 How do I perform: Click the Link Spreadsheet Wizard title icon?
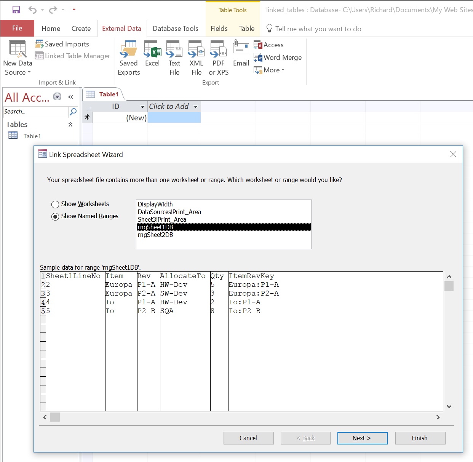[43, 154]
